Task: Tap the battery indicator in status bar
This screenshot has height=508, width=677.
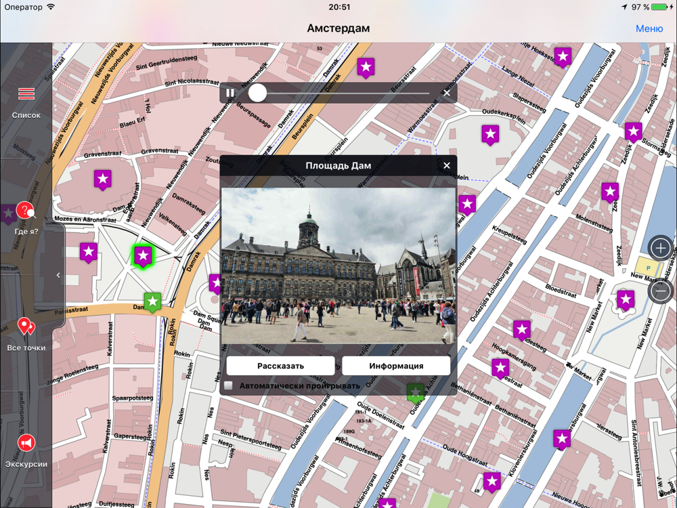Action: click(x=659, y=7)
